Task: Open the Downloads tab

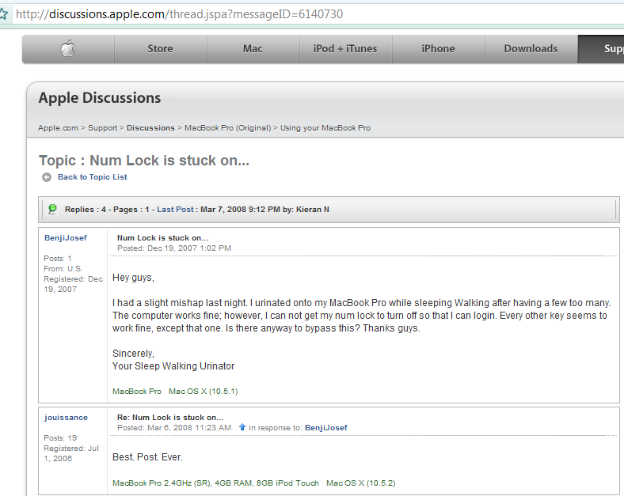Action: tap(531, 49)
